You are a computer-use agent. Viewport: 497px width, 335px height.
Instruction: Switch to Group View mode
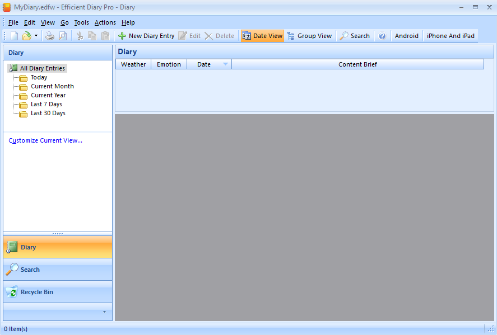[x=310, y=36]
